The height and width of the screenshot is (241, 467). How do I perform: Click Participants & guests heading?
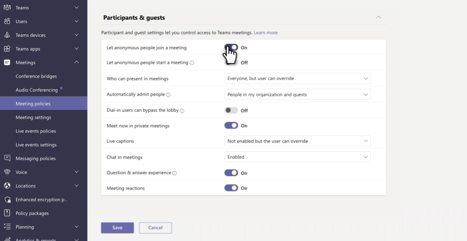(134, 18)
